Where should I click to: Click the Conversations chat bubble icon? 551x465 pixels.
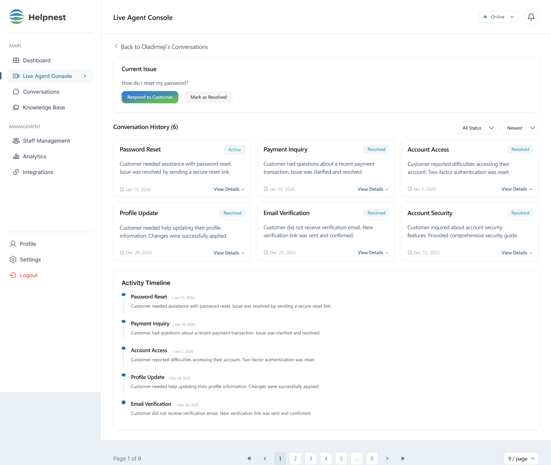point(16,92)
